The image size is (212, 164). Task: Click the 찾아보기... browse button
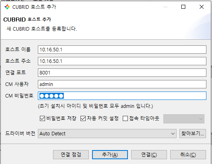192,134
